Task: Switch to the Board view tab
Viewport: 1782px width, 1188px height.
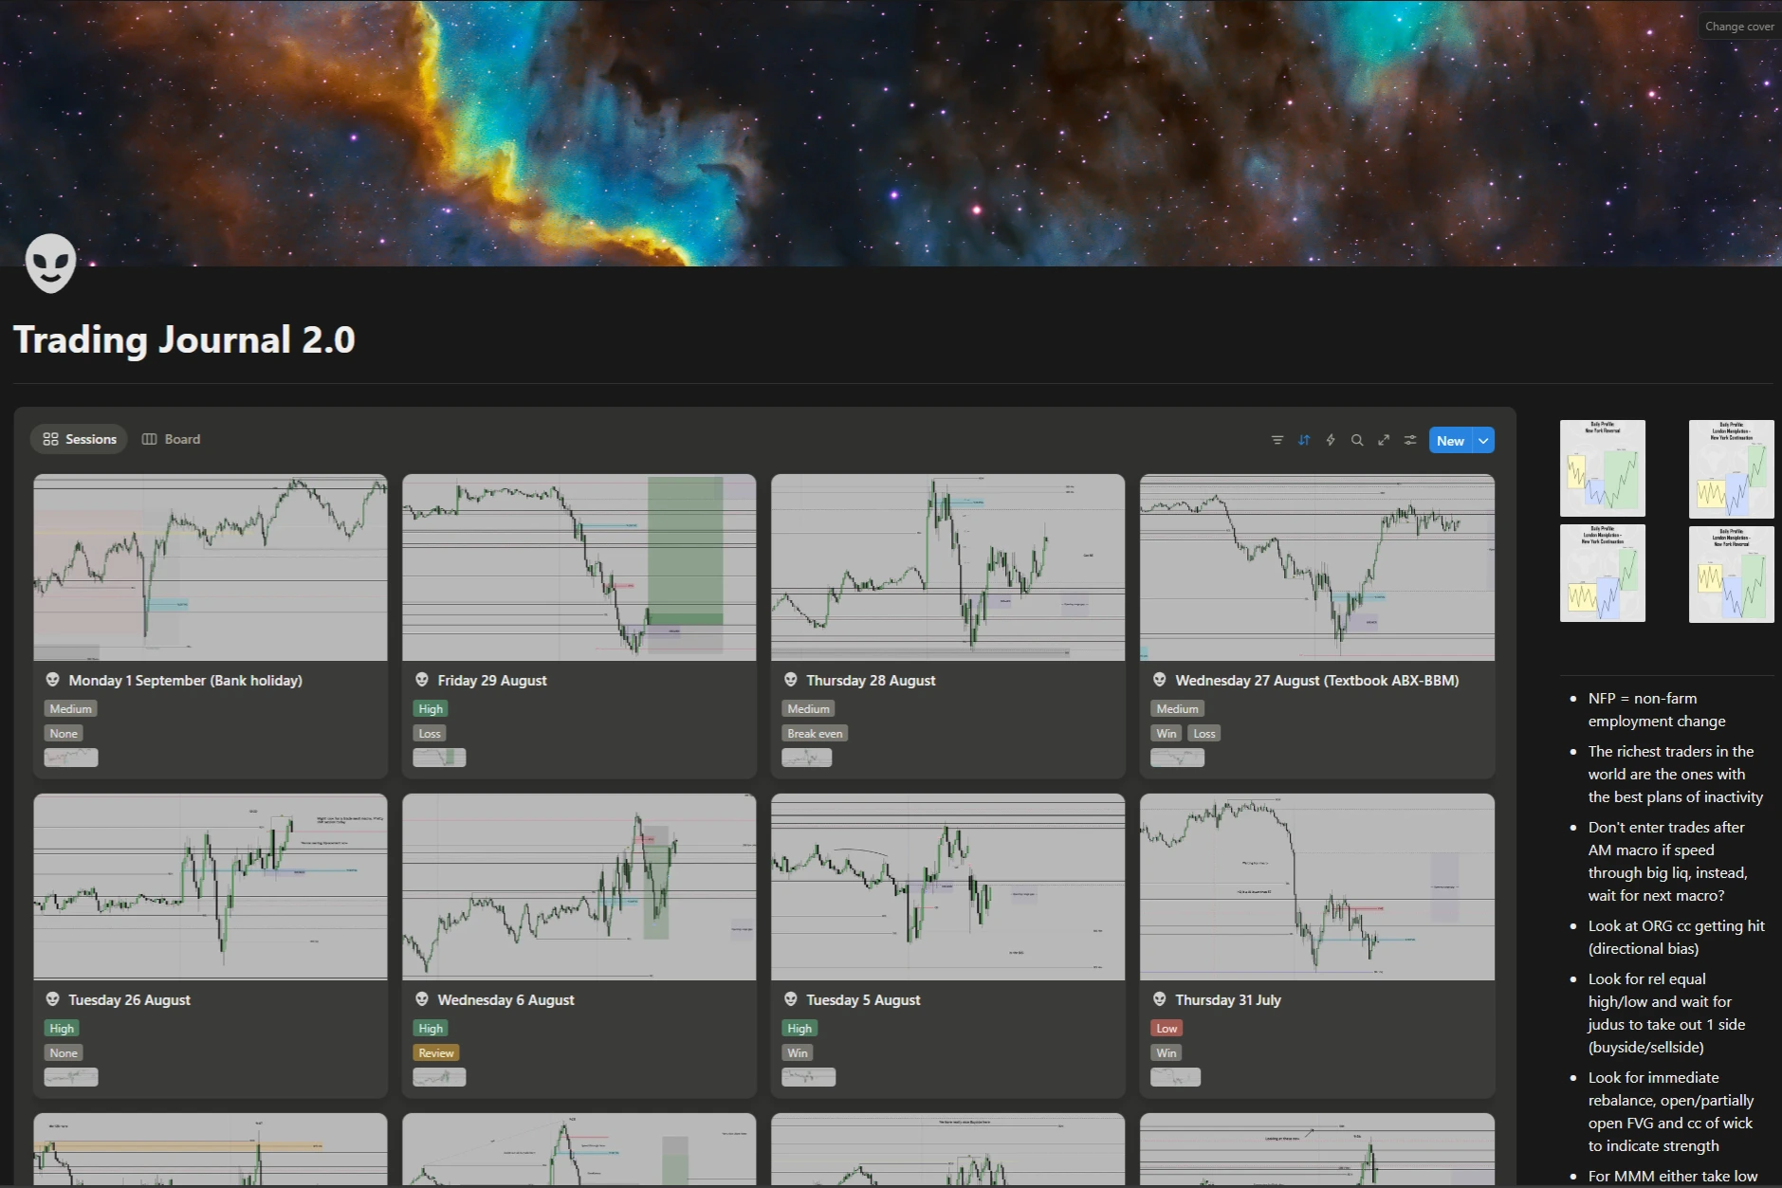Action: pos(172,439)
